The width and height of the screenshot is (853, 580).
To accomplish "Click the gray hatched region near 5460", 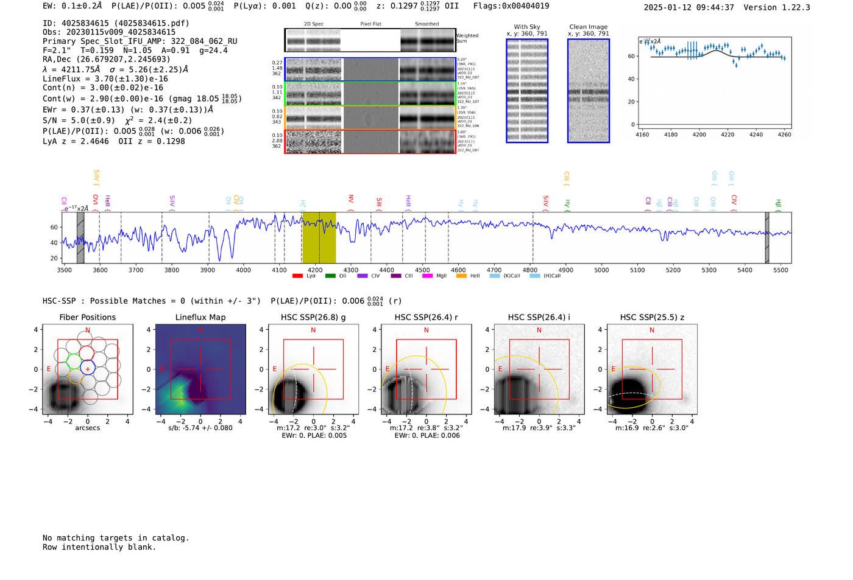I will [x=767, y=237].
